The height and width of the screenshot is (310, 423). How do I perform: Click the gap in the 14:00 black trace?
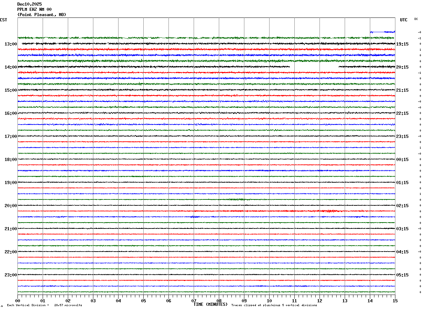click(x=314, y=66)
